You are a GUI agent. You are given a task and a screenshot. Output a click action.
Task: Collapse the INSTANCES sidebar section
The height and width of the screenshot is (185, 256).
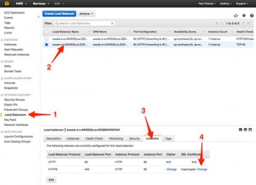coord(2,40)
